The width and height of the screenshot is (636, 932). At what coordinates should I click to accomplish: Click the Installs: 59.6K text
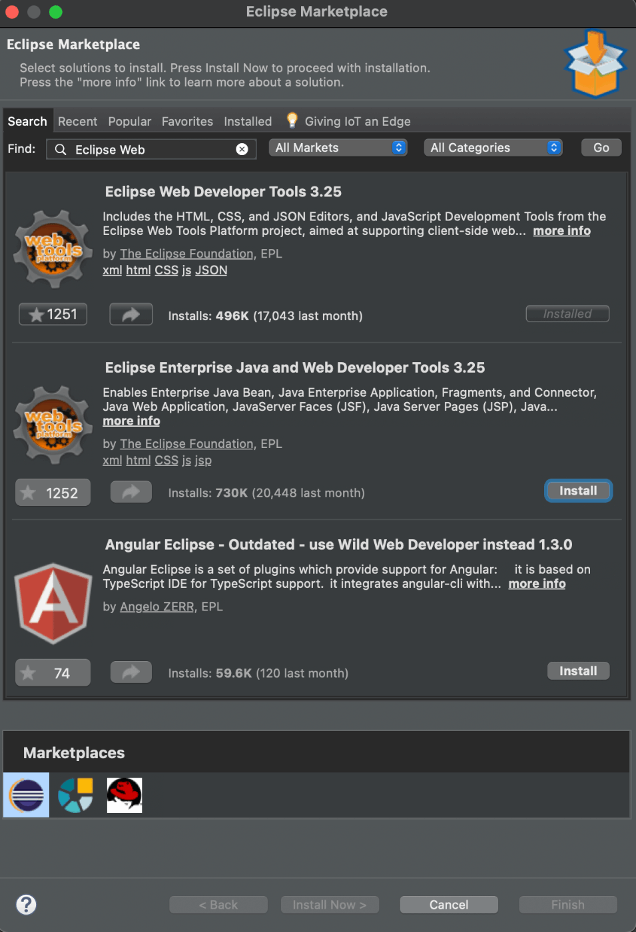258,673
